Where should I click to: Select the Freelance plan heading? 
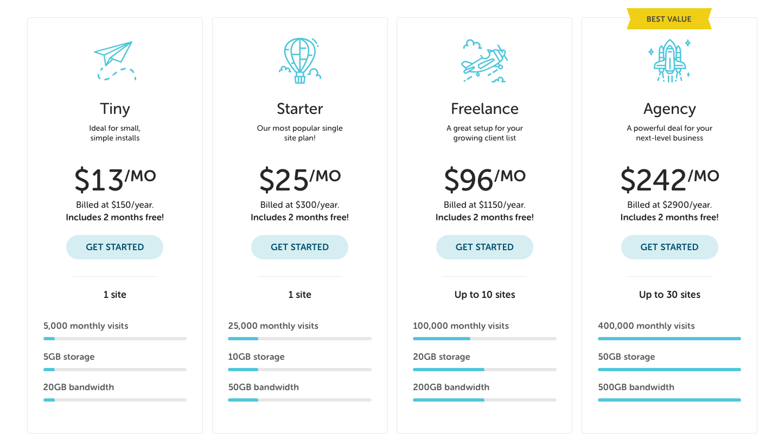pos(484,109)
